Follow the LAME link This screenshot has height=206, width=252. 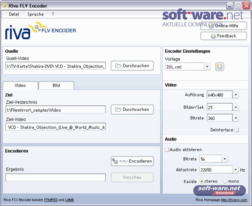70,200
